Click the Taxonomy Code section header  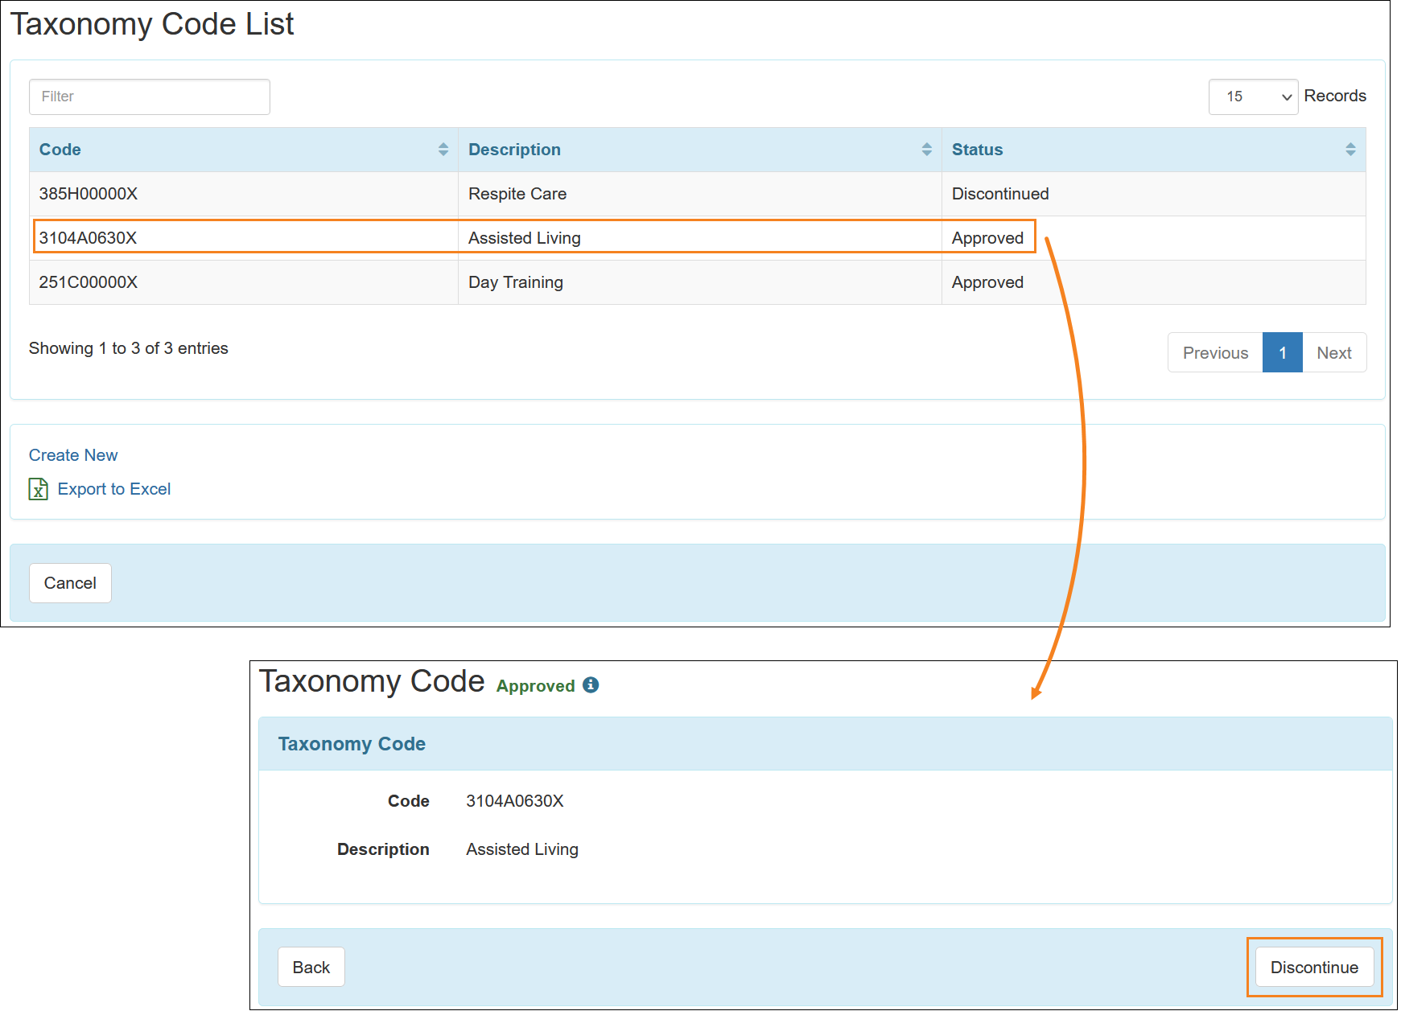[352, 743]
